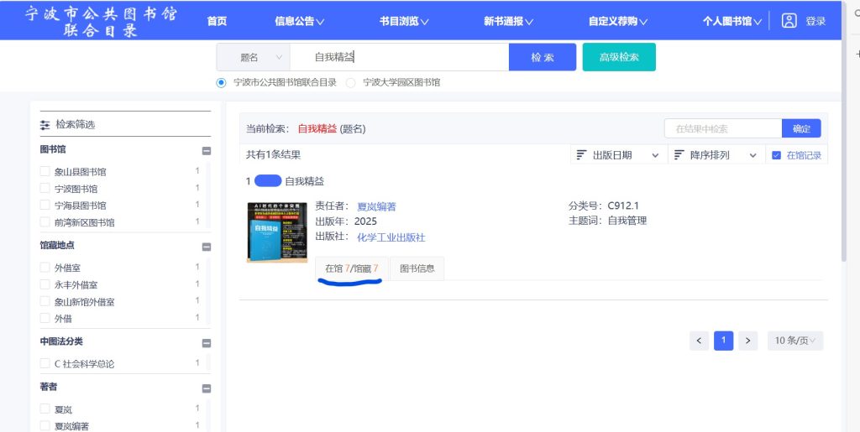Go to next results page arrow
Screen dimensions: 860x432
[747, 341]
